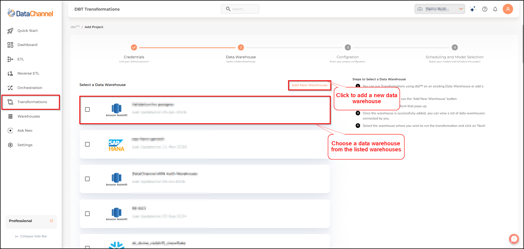This screenshot has width=524, height=249.
Task: Click the Orchestration icon
Action: tap(10, 88)
